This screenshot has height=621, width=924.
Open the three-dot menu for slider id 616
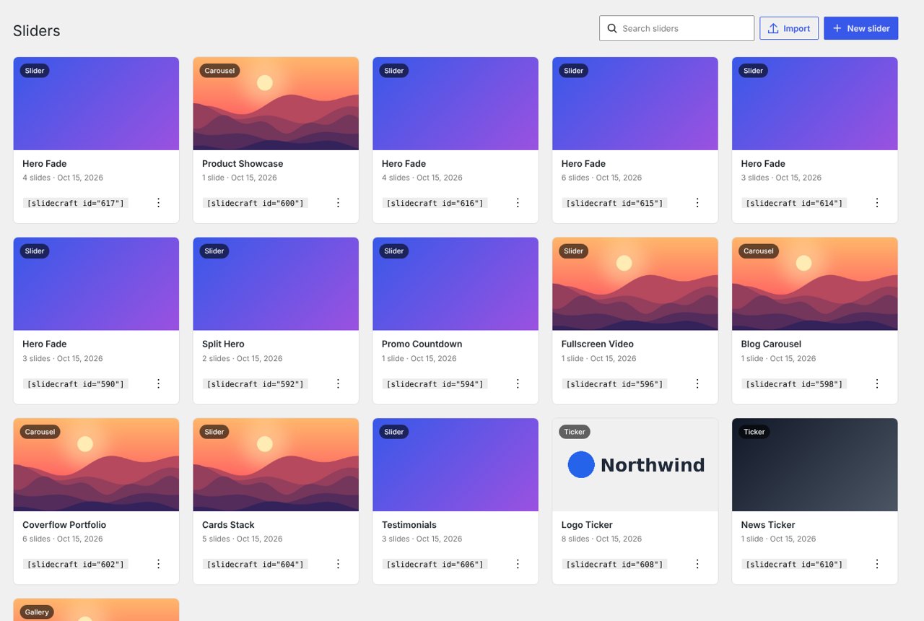click(x=518, y=203)
